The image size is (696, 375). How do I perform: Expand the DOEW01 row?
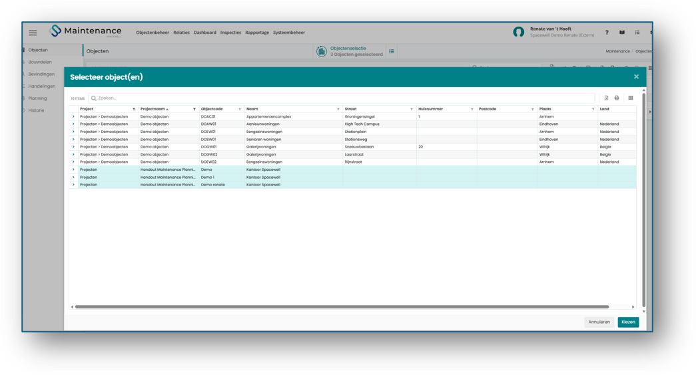click(73, 132)
